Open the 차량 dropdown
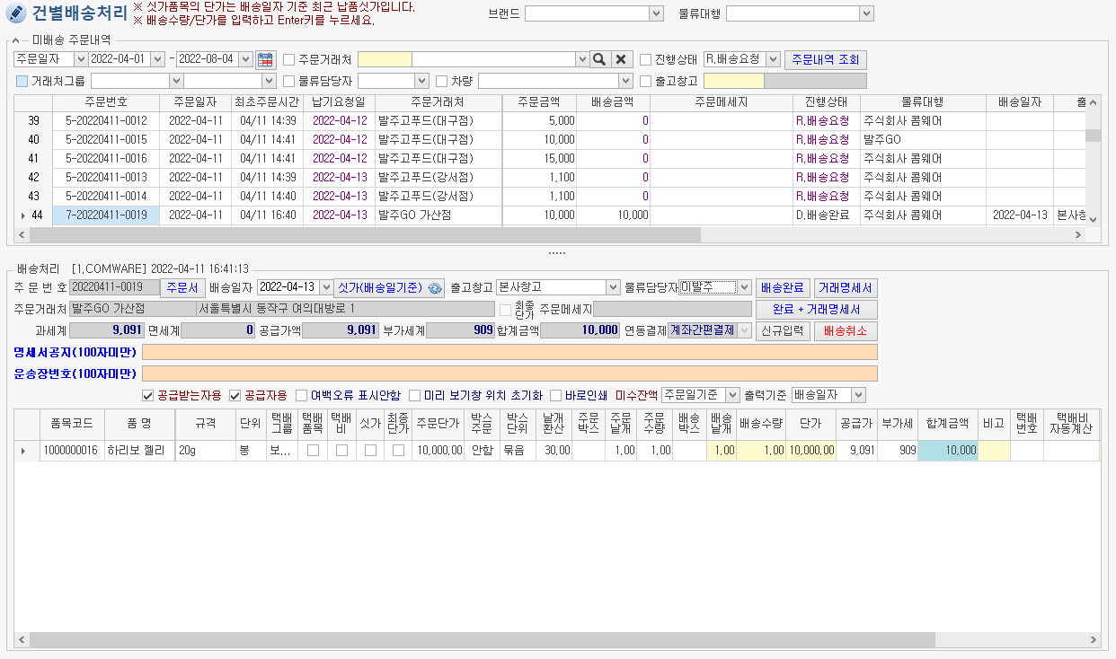Screen dimensions: 1116x659 626,81
